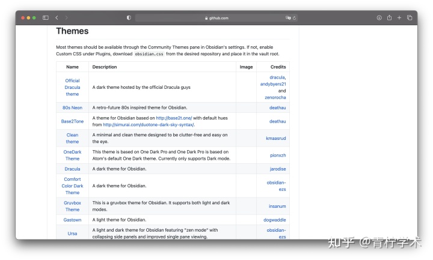
Task: Click the Image column header
Action: [246, 67]
